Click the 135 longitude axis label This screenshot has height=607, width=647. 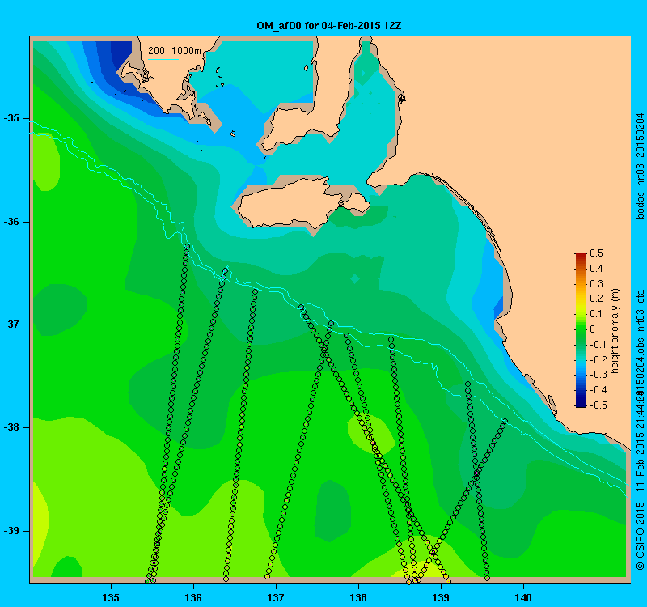click(111, 597)
